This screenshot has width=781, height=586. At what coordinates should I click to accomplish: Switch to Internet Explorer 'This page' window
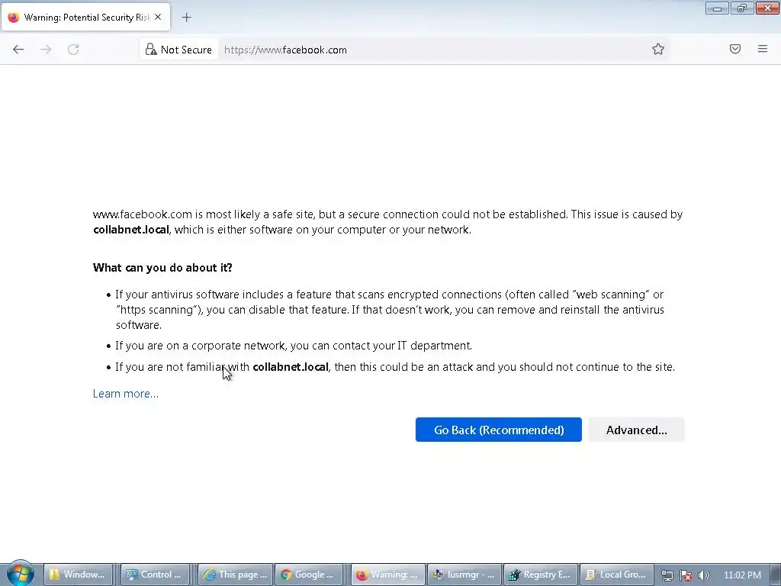[236, 575]
